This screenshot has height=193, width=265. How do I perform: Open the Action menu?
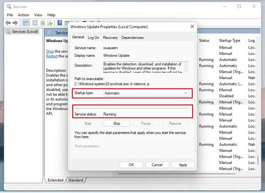(x=24, y=15)
